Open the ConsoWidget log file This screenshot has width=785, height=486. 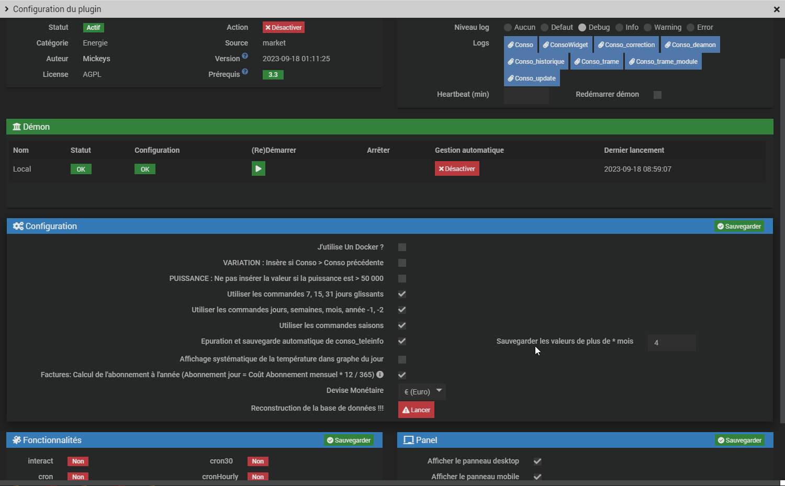(566, 45)
